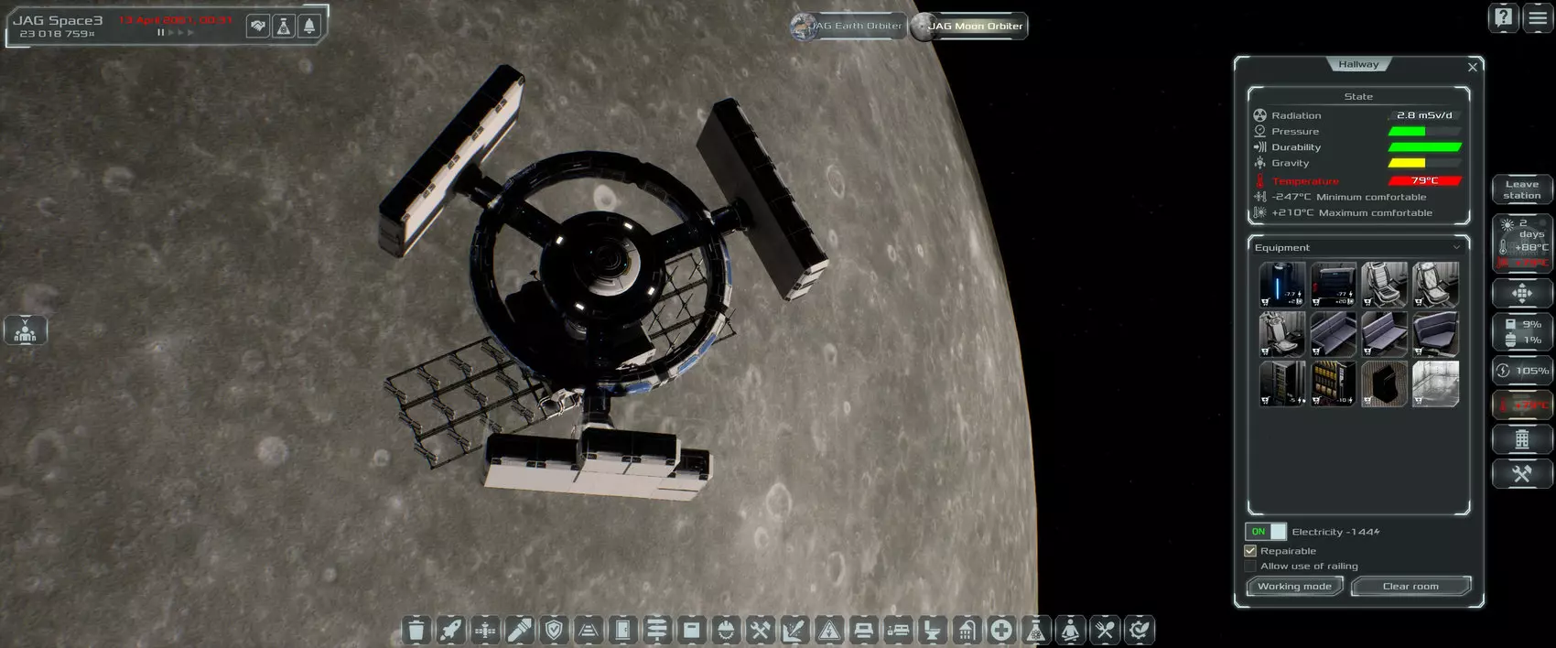Select the corner sofa equipment thumbnail
1556x648 pixels.
1435,334
